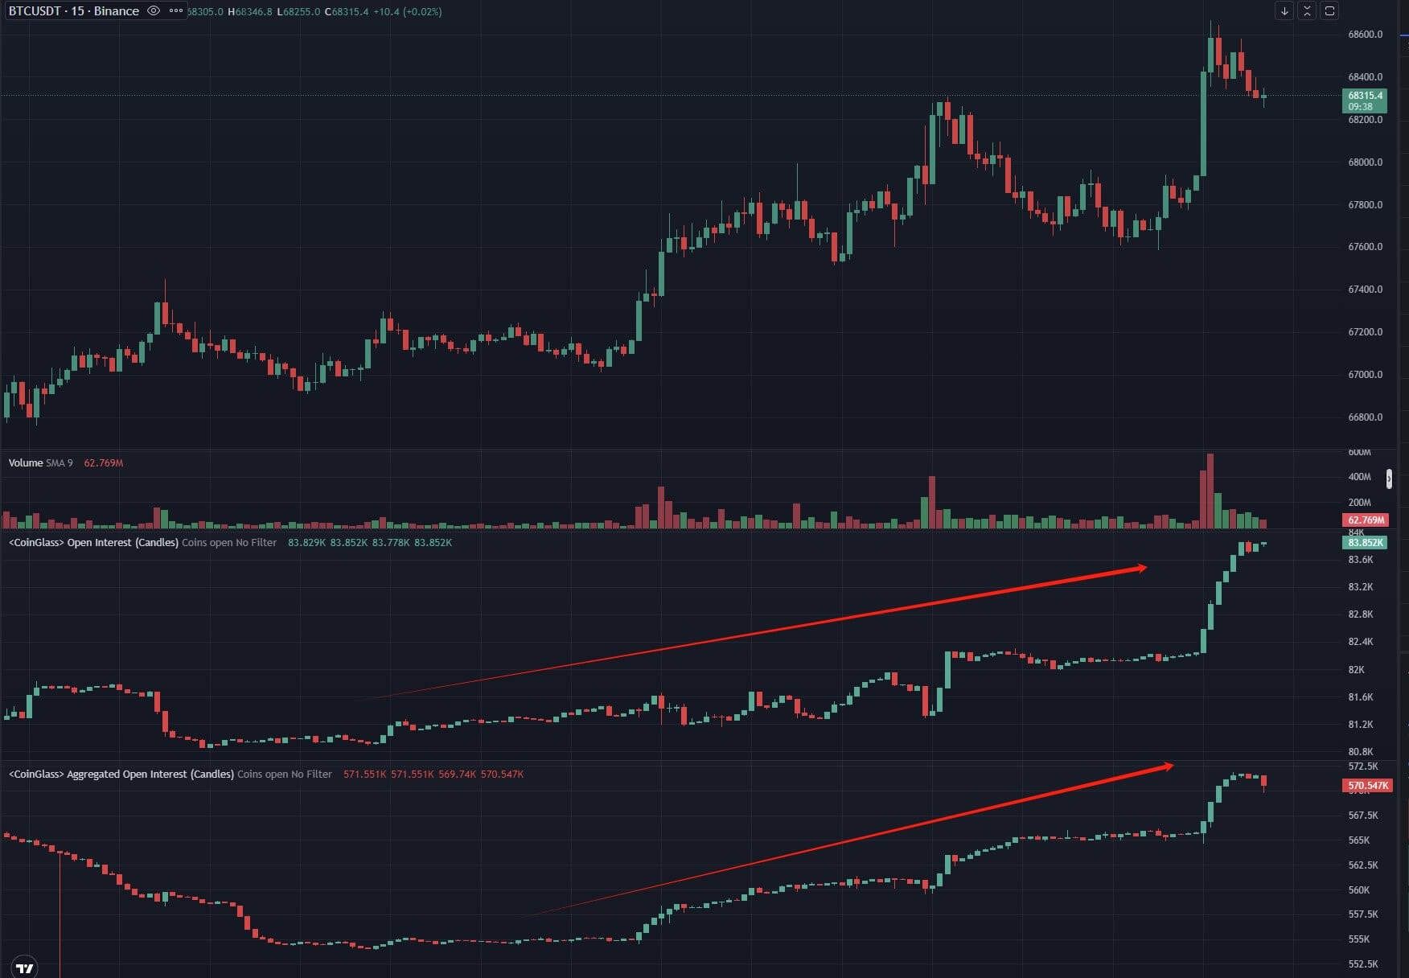This screenshot has width=1409, height=978.
Task: Click the H68346.8 high value in header
Action: point(250,11)
